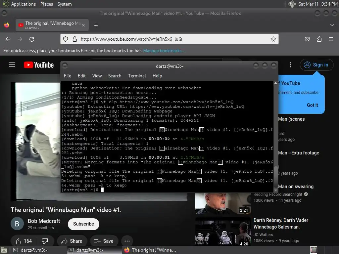Open Man on swearing video title

pyautogui.click(x=296, y=187)
